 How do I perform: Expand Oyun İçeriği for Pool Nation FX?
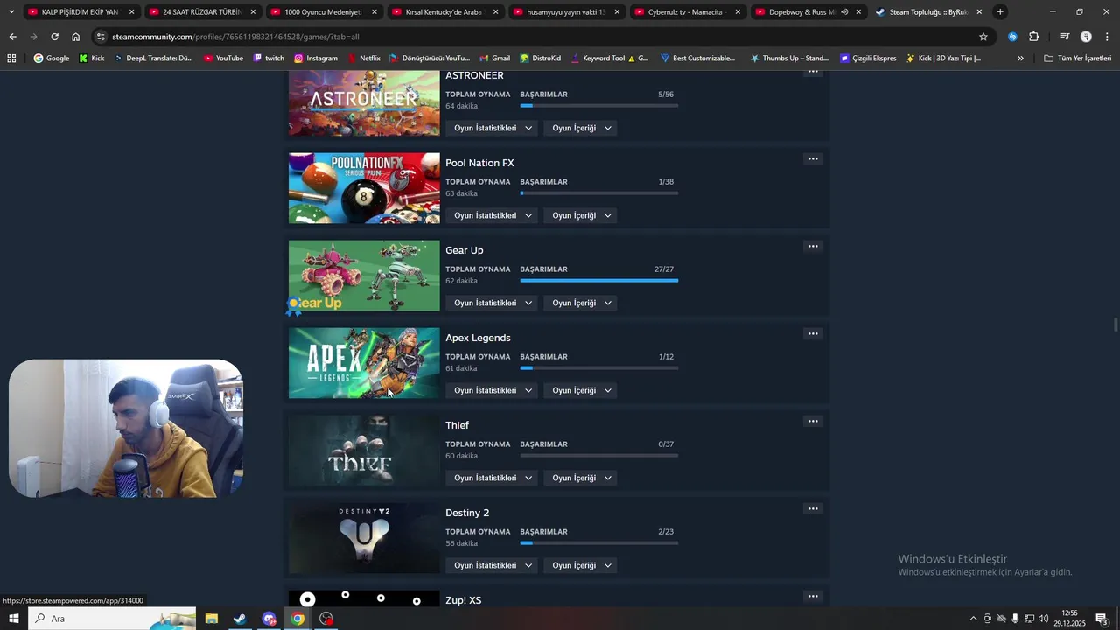pyautogui.click(x=581, y=215)
